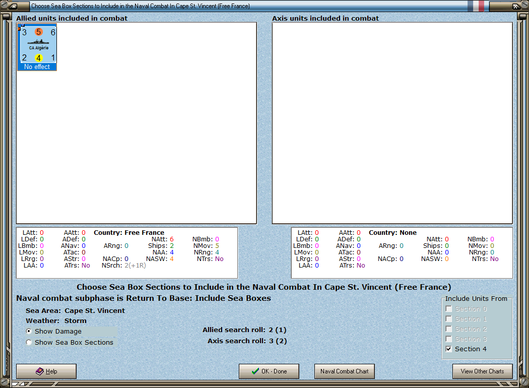The image size is (529, 388).
Task: Toggle the Section 1 checkbox
Action: click(449, 319)
